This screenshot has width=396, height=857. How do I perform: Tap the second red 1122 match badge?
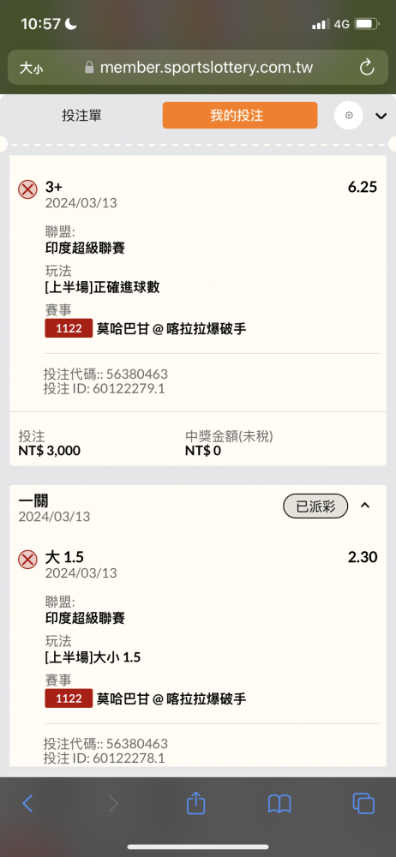tap(69, 698)
